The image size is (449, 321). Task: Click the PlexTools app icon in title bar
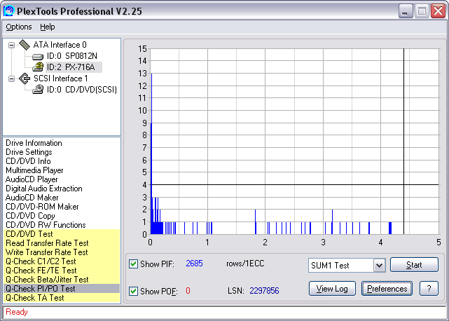tap(8, 11)
